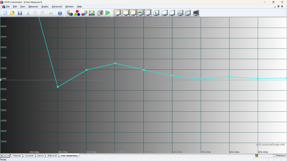The width and height of the screenshot is (287, 161).
Task: Switch to the RGB Levels tab
Action: click(52, 156)
